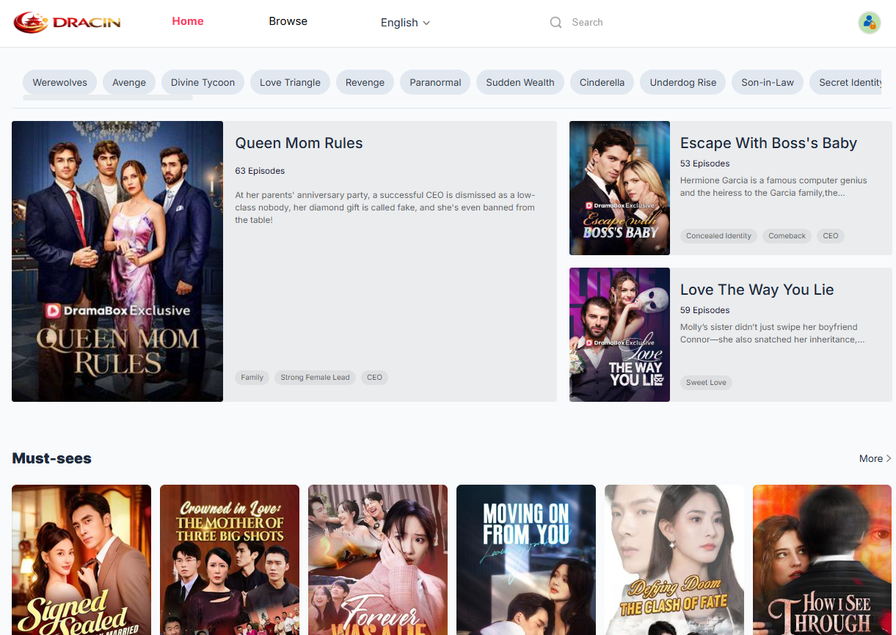This screenshot has width=896, height=635.
Task: Choose the Sudden Wealth category chip
Action: click(520, 82)
